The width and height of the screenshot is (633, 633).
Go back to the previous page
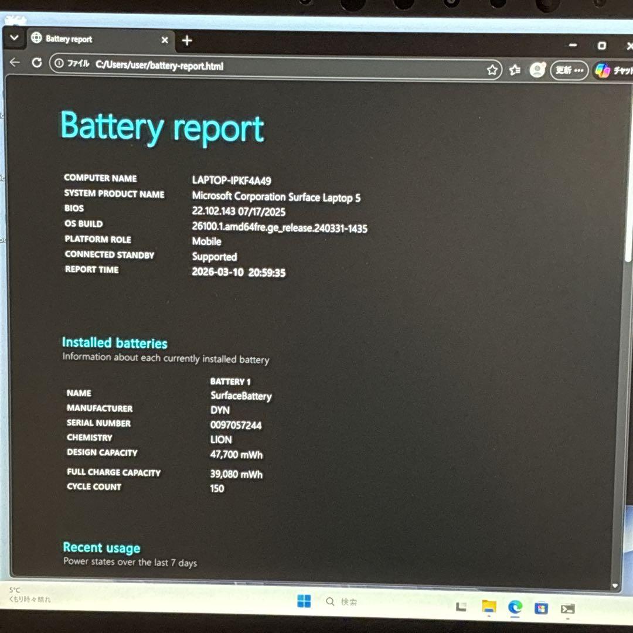coord(15,62)
